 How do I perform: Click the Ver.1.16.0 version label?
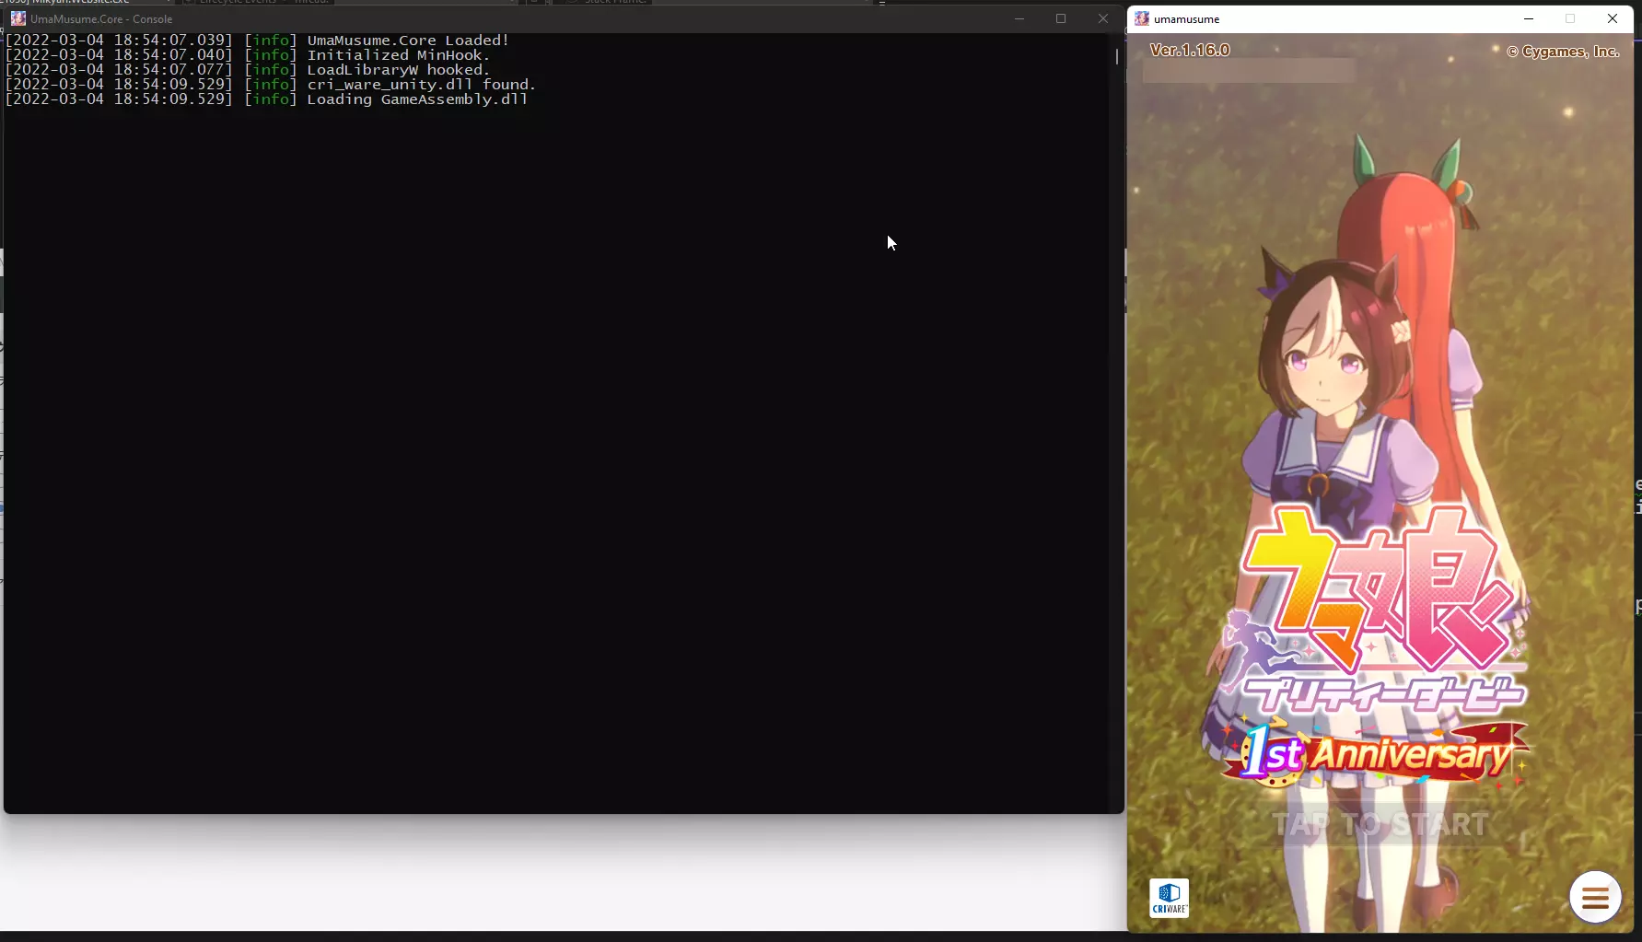(x=1190, y=51)
